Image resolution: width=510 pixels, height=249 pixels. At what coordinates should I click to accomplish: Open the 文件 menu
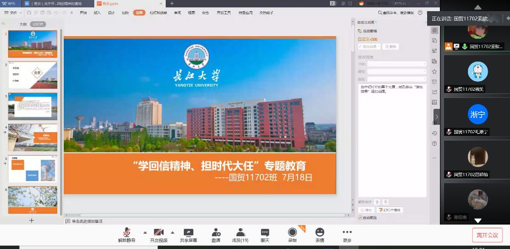coord(11,12)
